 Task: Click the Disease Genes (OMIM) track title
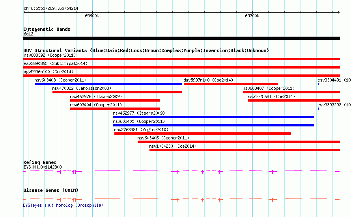tap(51, 190)
